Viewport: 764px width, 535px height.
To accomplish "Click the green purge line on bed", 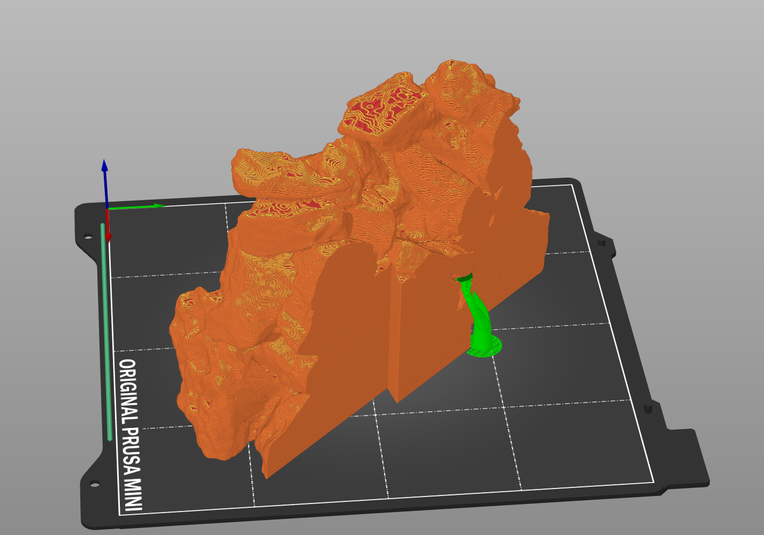I will 105,332.
